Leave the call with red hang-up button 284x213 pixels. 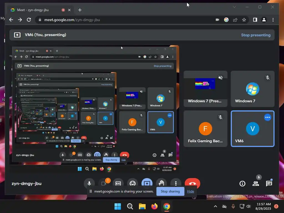pos(192,184)
